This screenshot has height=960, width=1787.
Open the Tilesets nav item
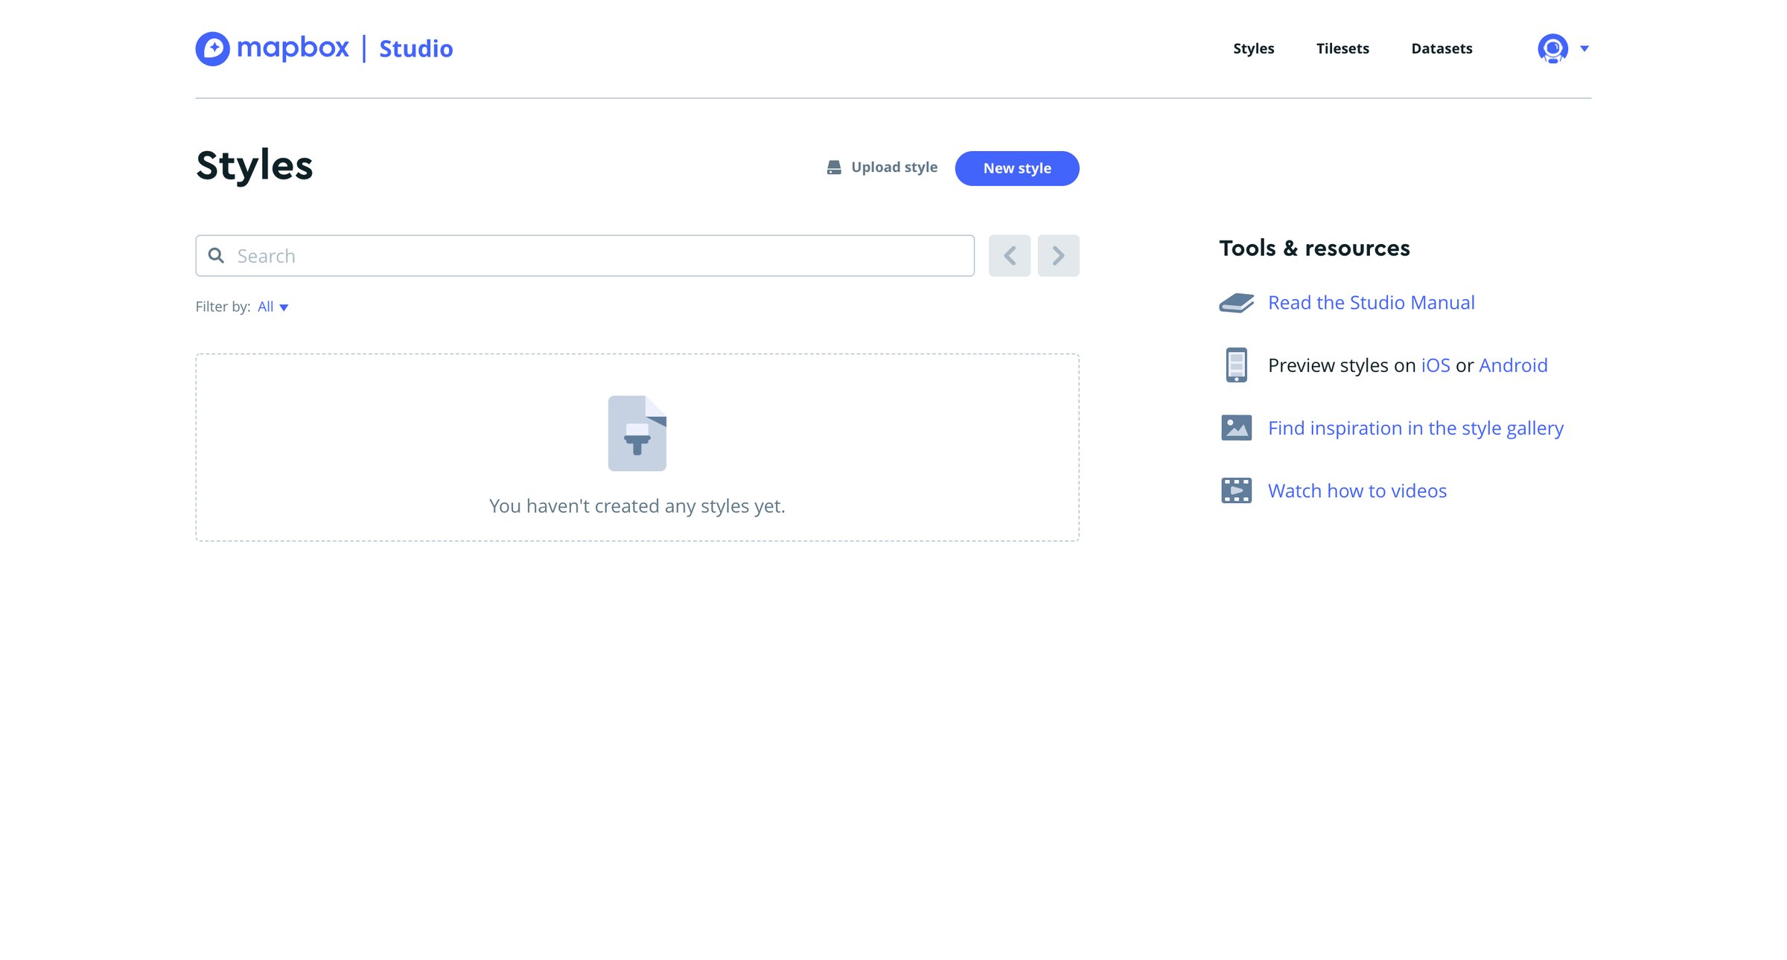point(1342,48)
